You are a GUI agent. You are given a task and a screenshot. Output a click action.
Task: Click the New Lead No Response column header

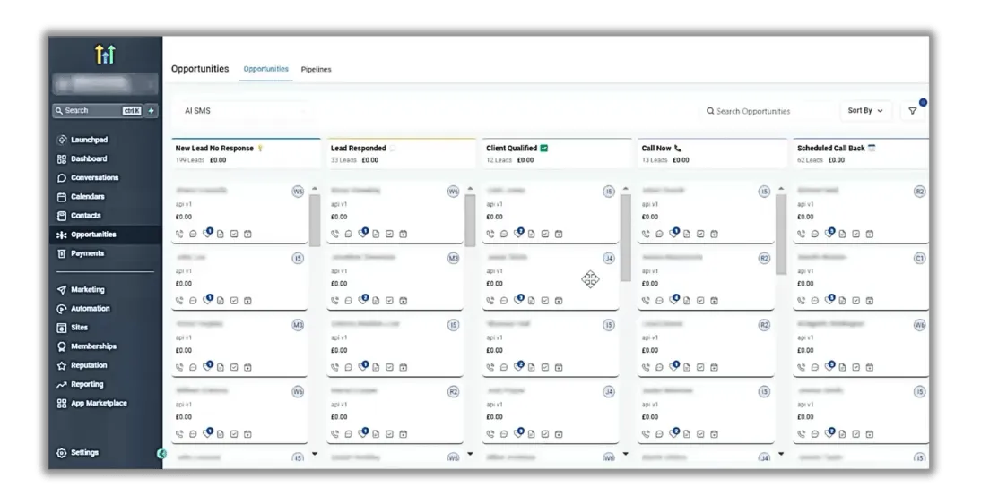pos(246,154)
